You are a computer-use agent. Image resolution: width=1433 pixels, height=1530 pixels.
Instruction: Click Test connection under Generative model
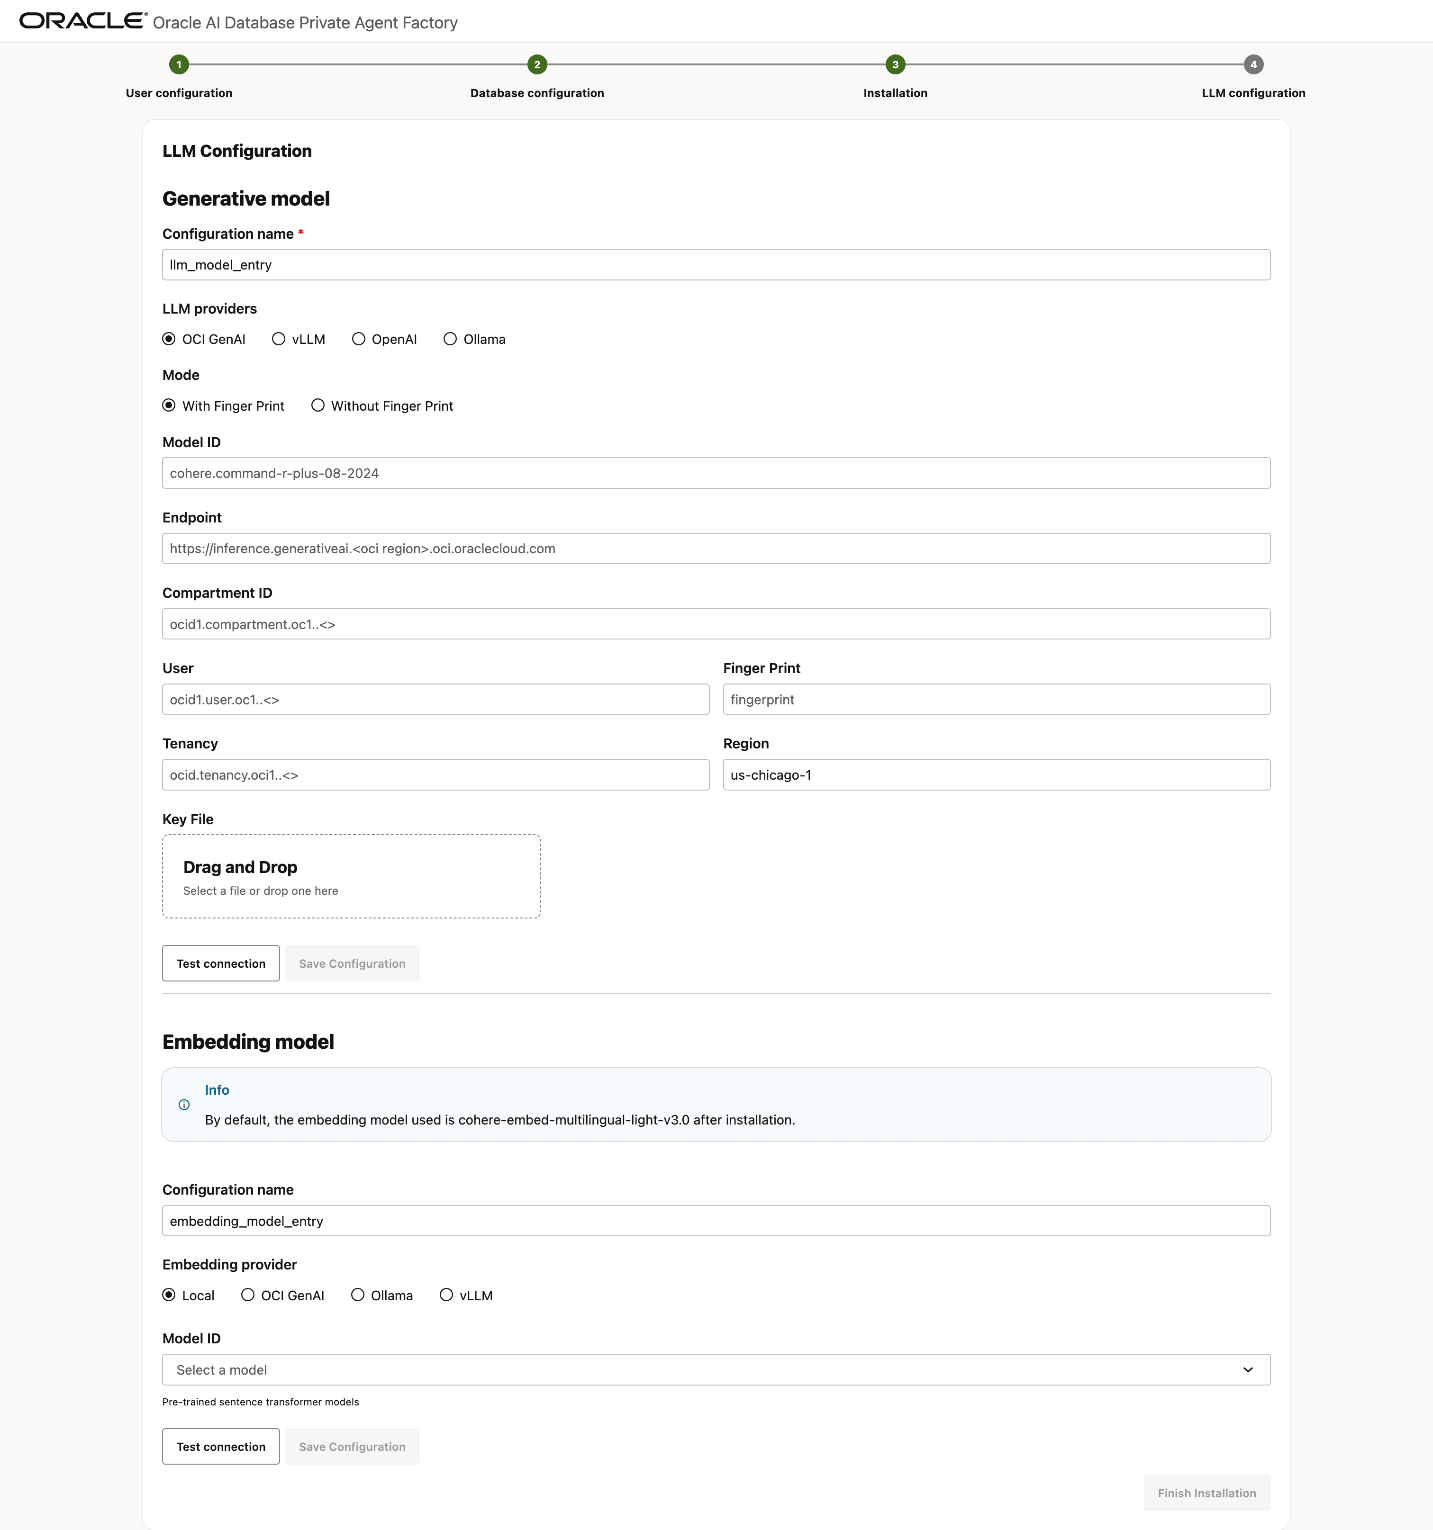(x=221, y=963)
